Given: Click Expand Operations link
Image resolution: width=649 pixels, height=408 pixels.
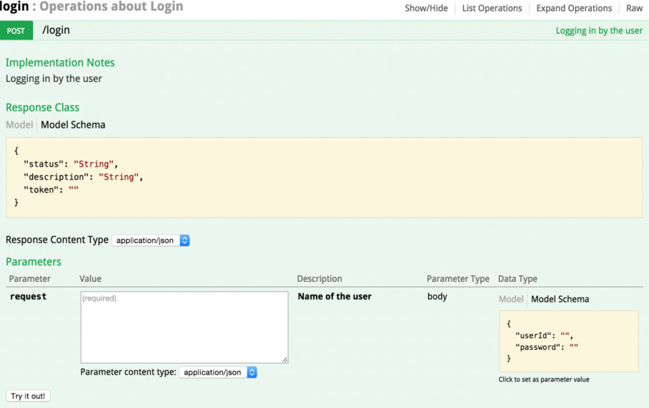Looking at the screenshot, I should (x=574, y=8).
